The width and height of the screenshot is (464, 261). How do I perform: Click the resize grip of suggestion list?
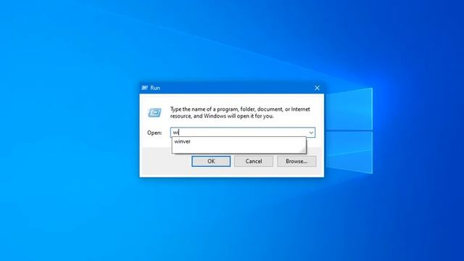(303, 150)
